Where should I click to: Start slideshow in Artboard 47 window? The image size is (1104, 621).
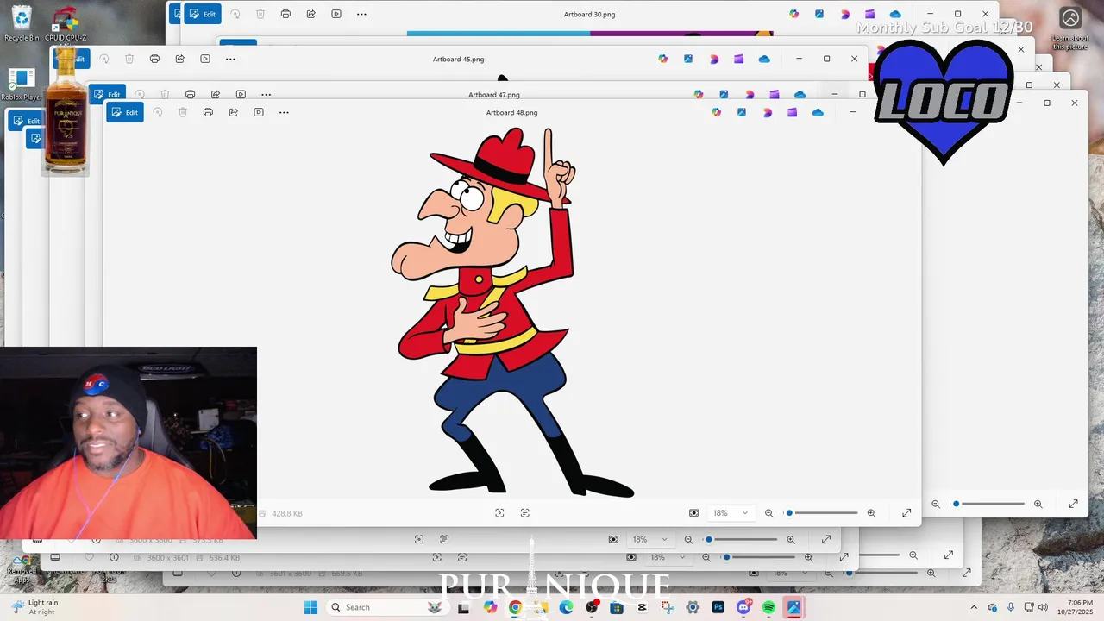(241, 94)
